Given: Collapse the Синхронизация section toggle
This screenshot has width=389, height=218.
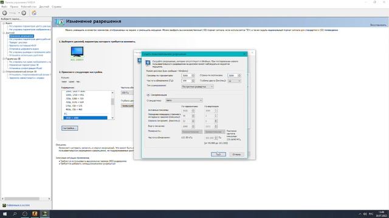Looking at the screenshot, I should click(x=148, y=95).
